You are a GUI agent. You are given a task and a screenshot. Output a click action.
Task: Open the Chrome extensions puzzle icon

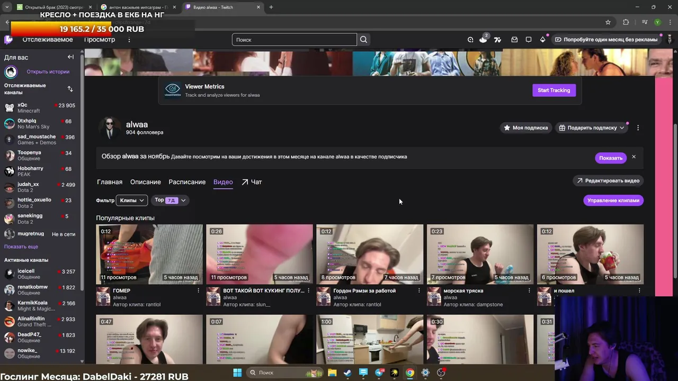[626, 22]
